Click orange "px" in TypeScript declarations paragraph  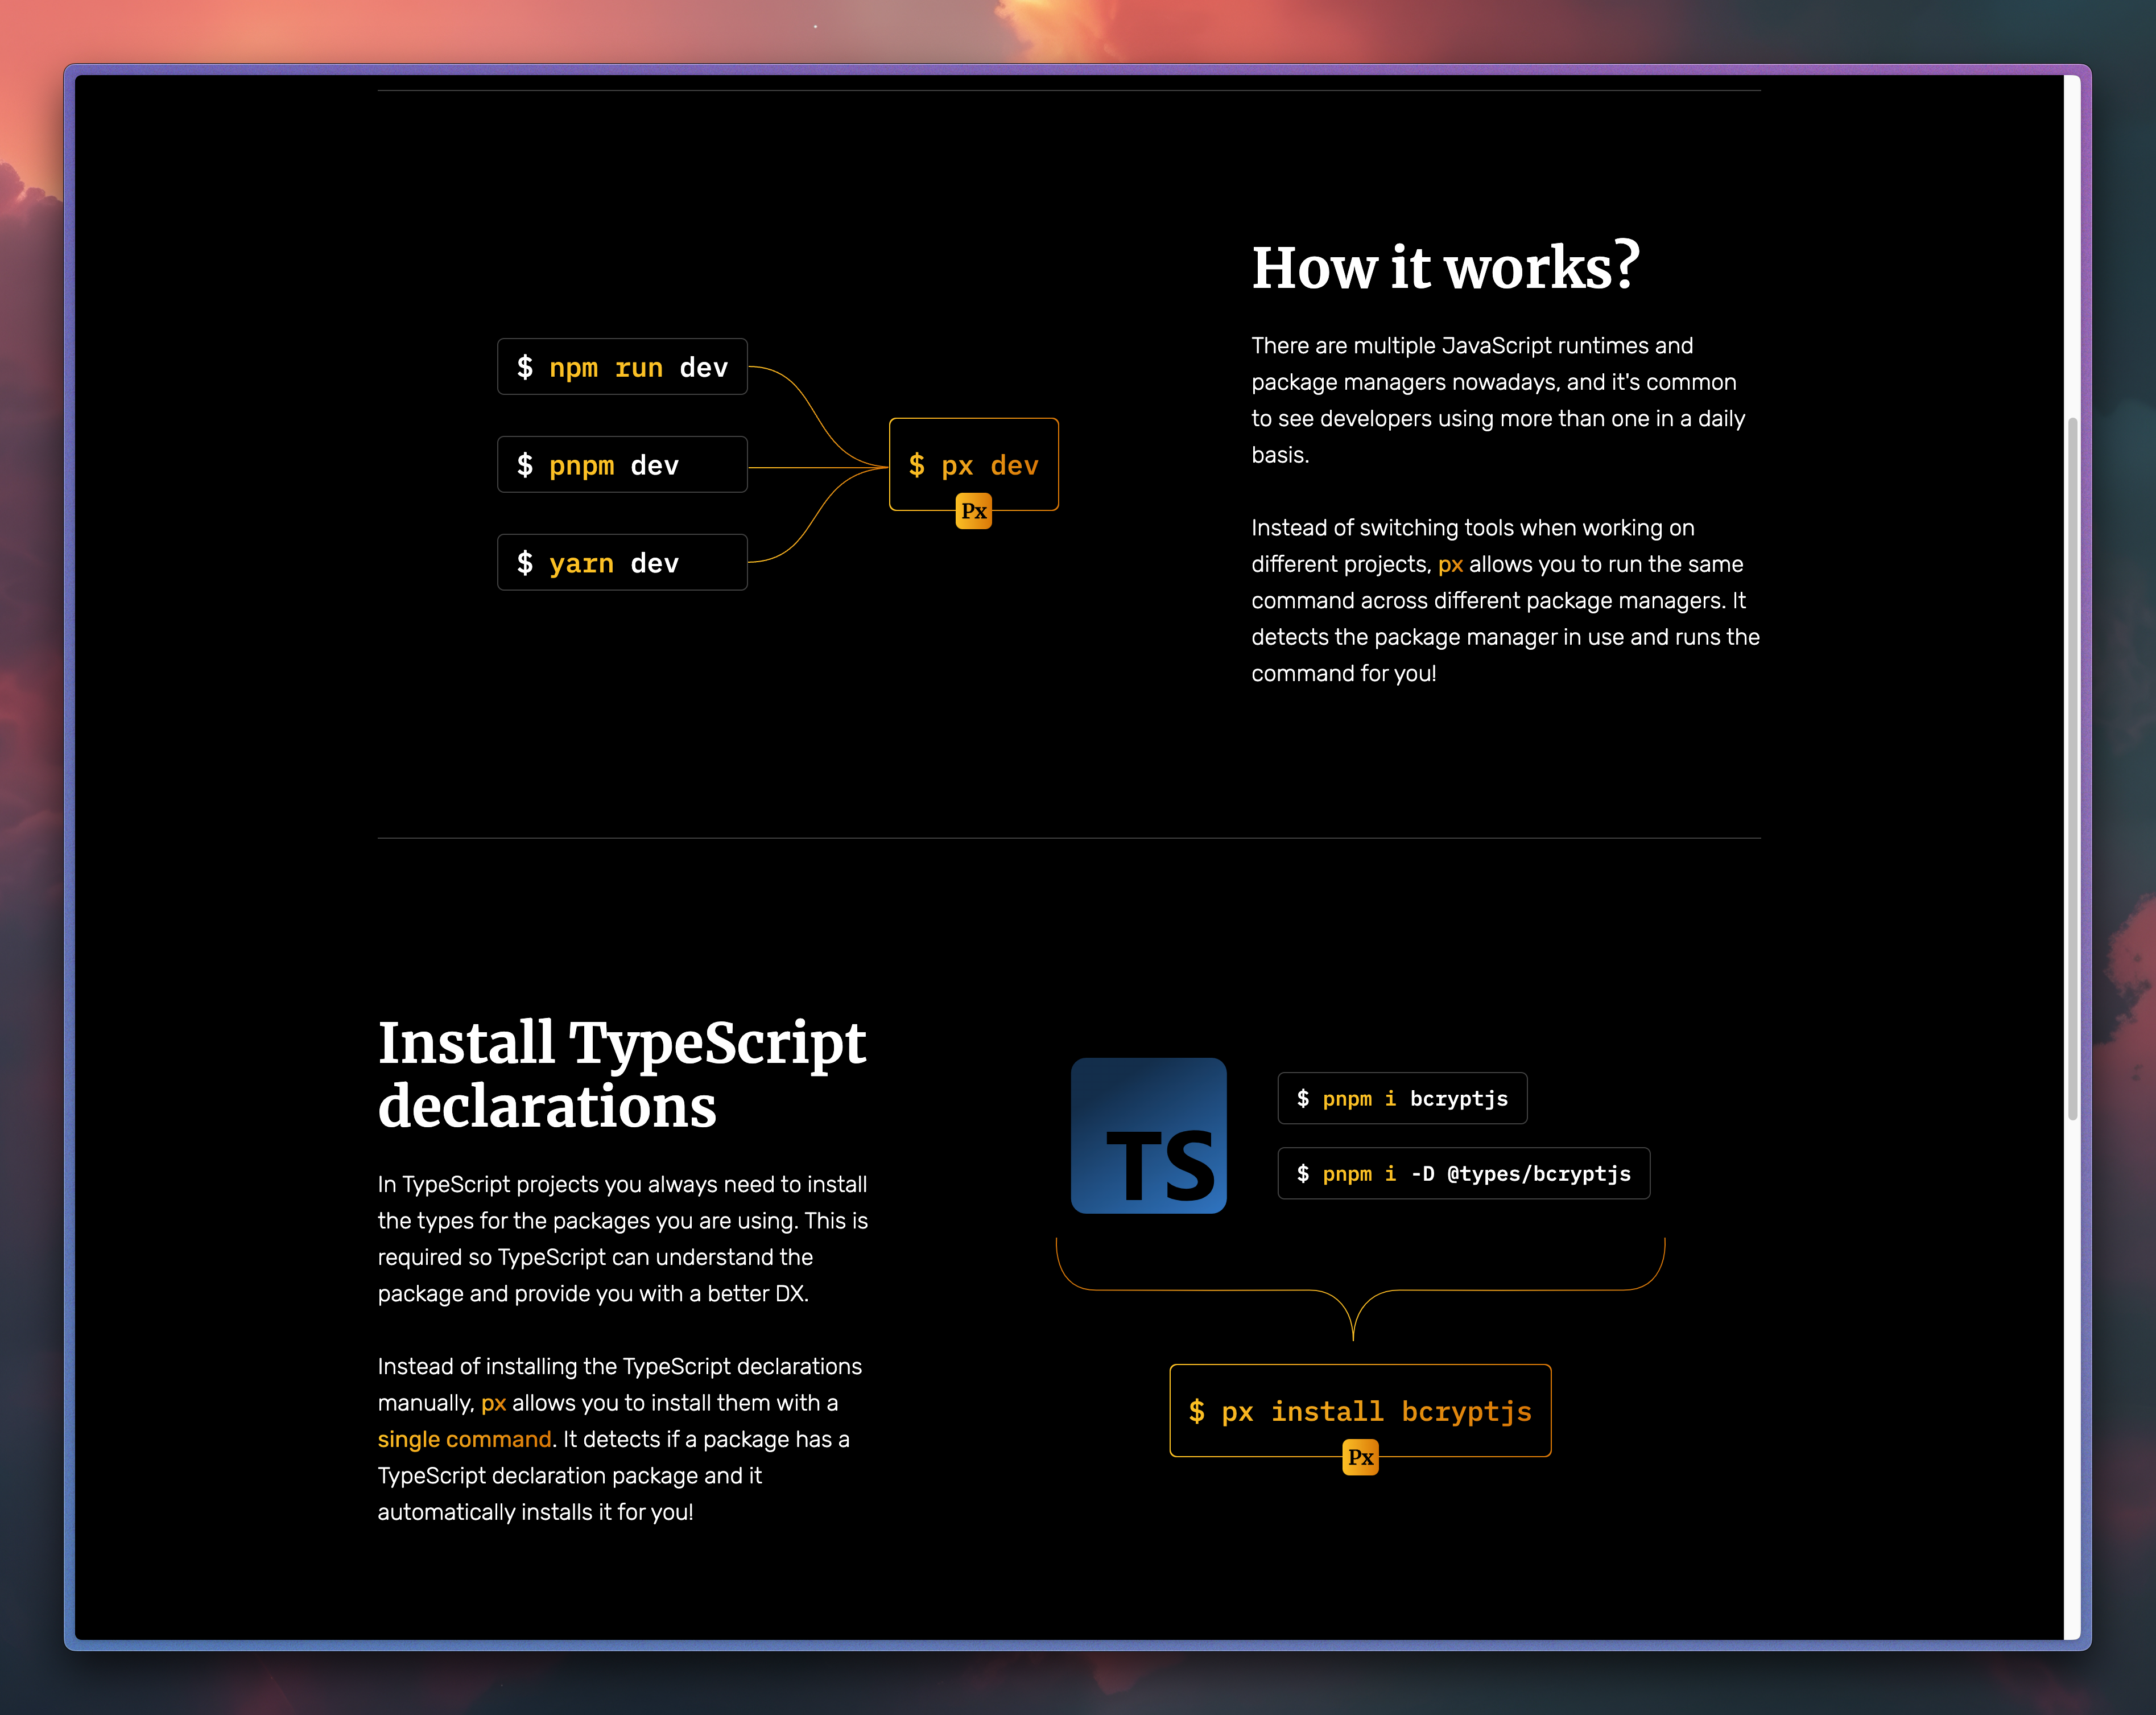tap(493, 1403)
